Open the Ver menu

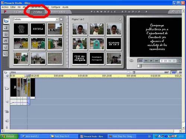click(x=19, y=7)
